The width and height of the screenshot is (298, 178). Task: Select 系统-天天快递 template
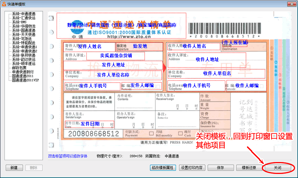pos(23,34)
